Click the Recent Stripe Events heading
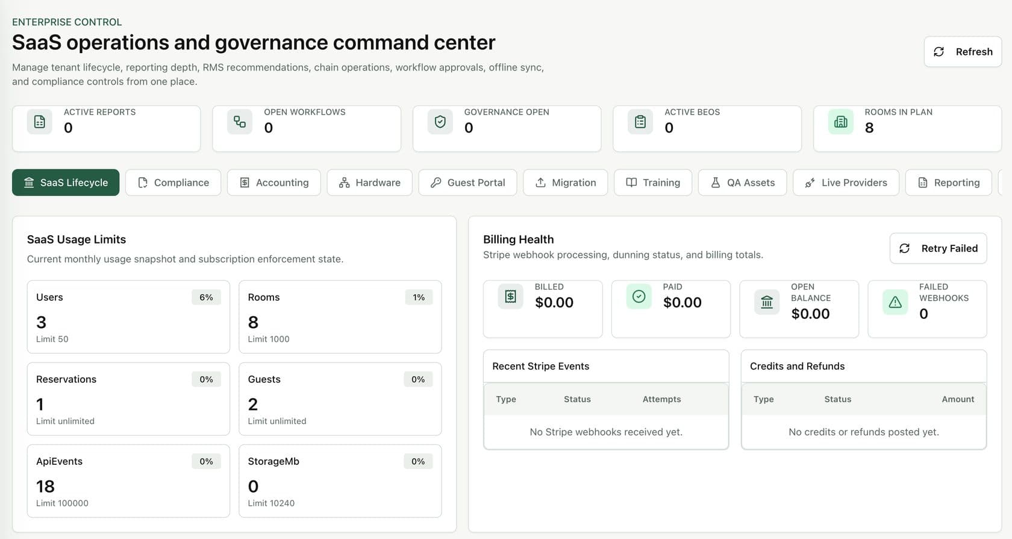 (541, 366)
